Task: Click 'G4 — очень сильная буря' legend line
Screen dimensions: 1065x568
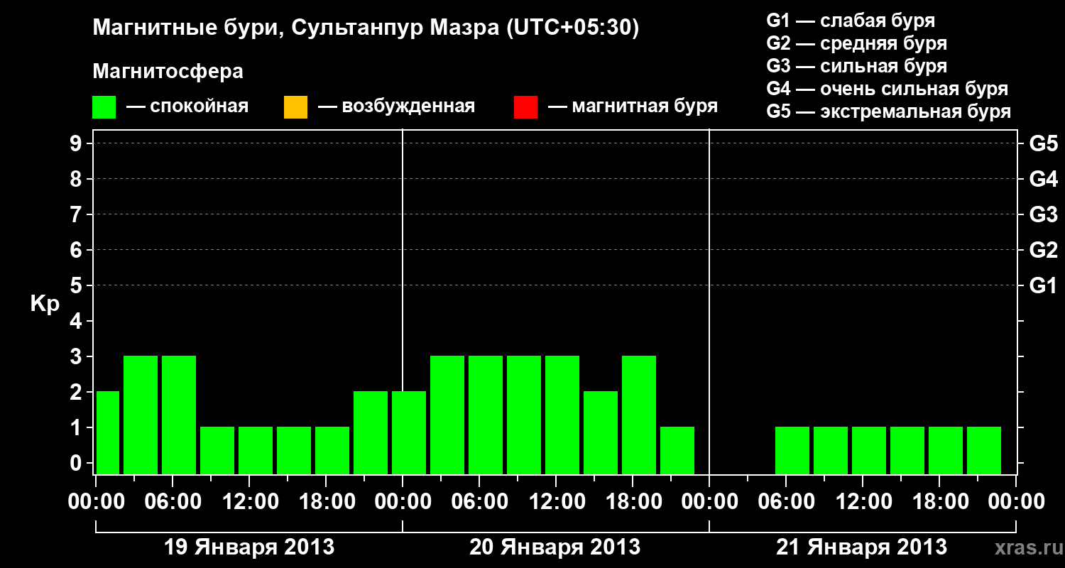Action: [887, 88]
